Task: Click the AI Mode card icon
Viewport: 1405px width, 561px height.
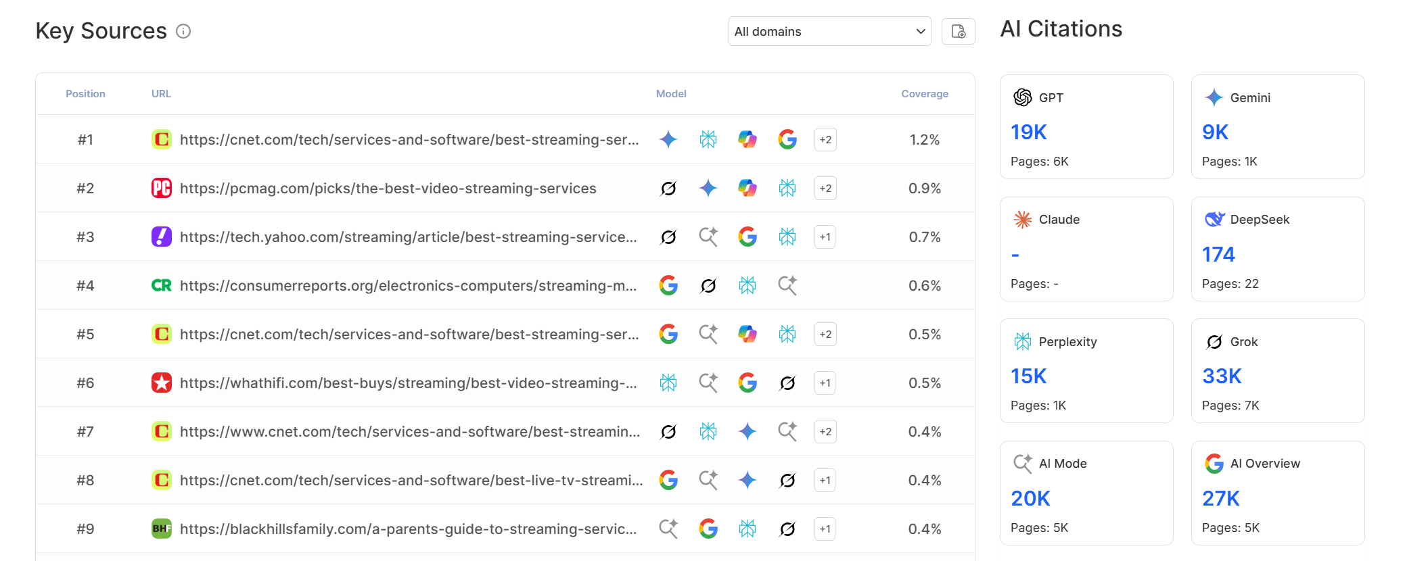Action: pyautogui.click(x=1023, y=463)
